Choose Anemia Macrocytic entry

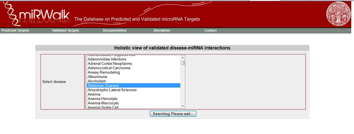[x=134, y=103]
